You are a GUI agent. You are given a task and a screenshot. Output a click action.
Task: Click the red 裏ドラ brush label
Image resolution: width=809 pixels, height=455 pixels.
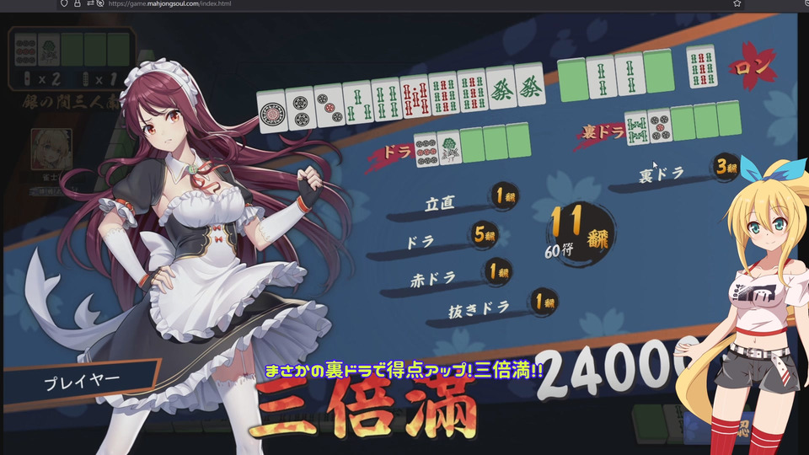point(601,133)
